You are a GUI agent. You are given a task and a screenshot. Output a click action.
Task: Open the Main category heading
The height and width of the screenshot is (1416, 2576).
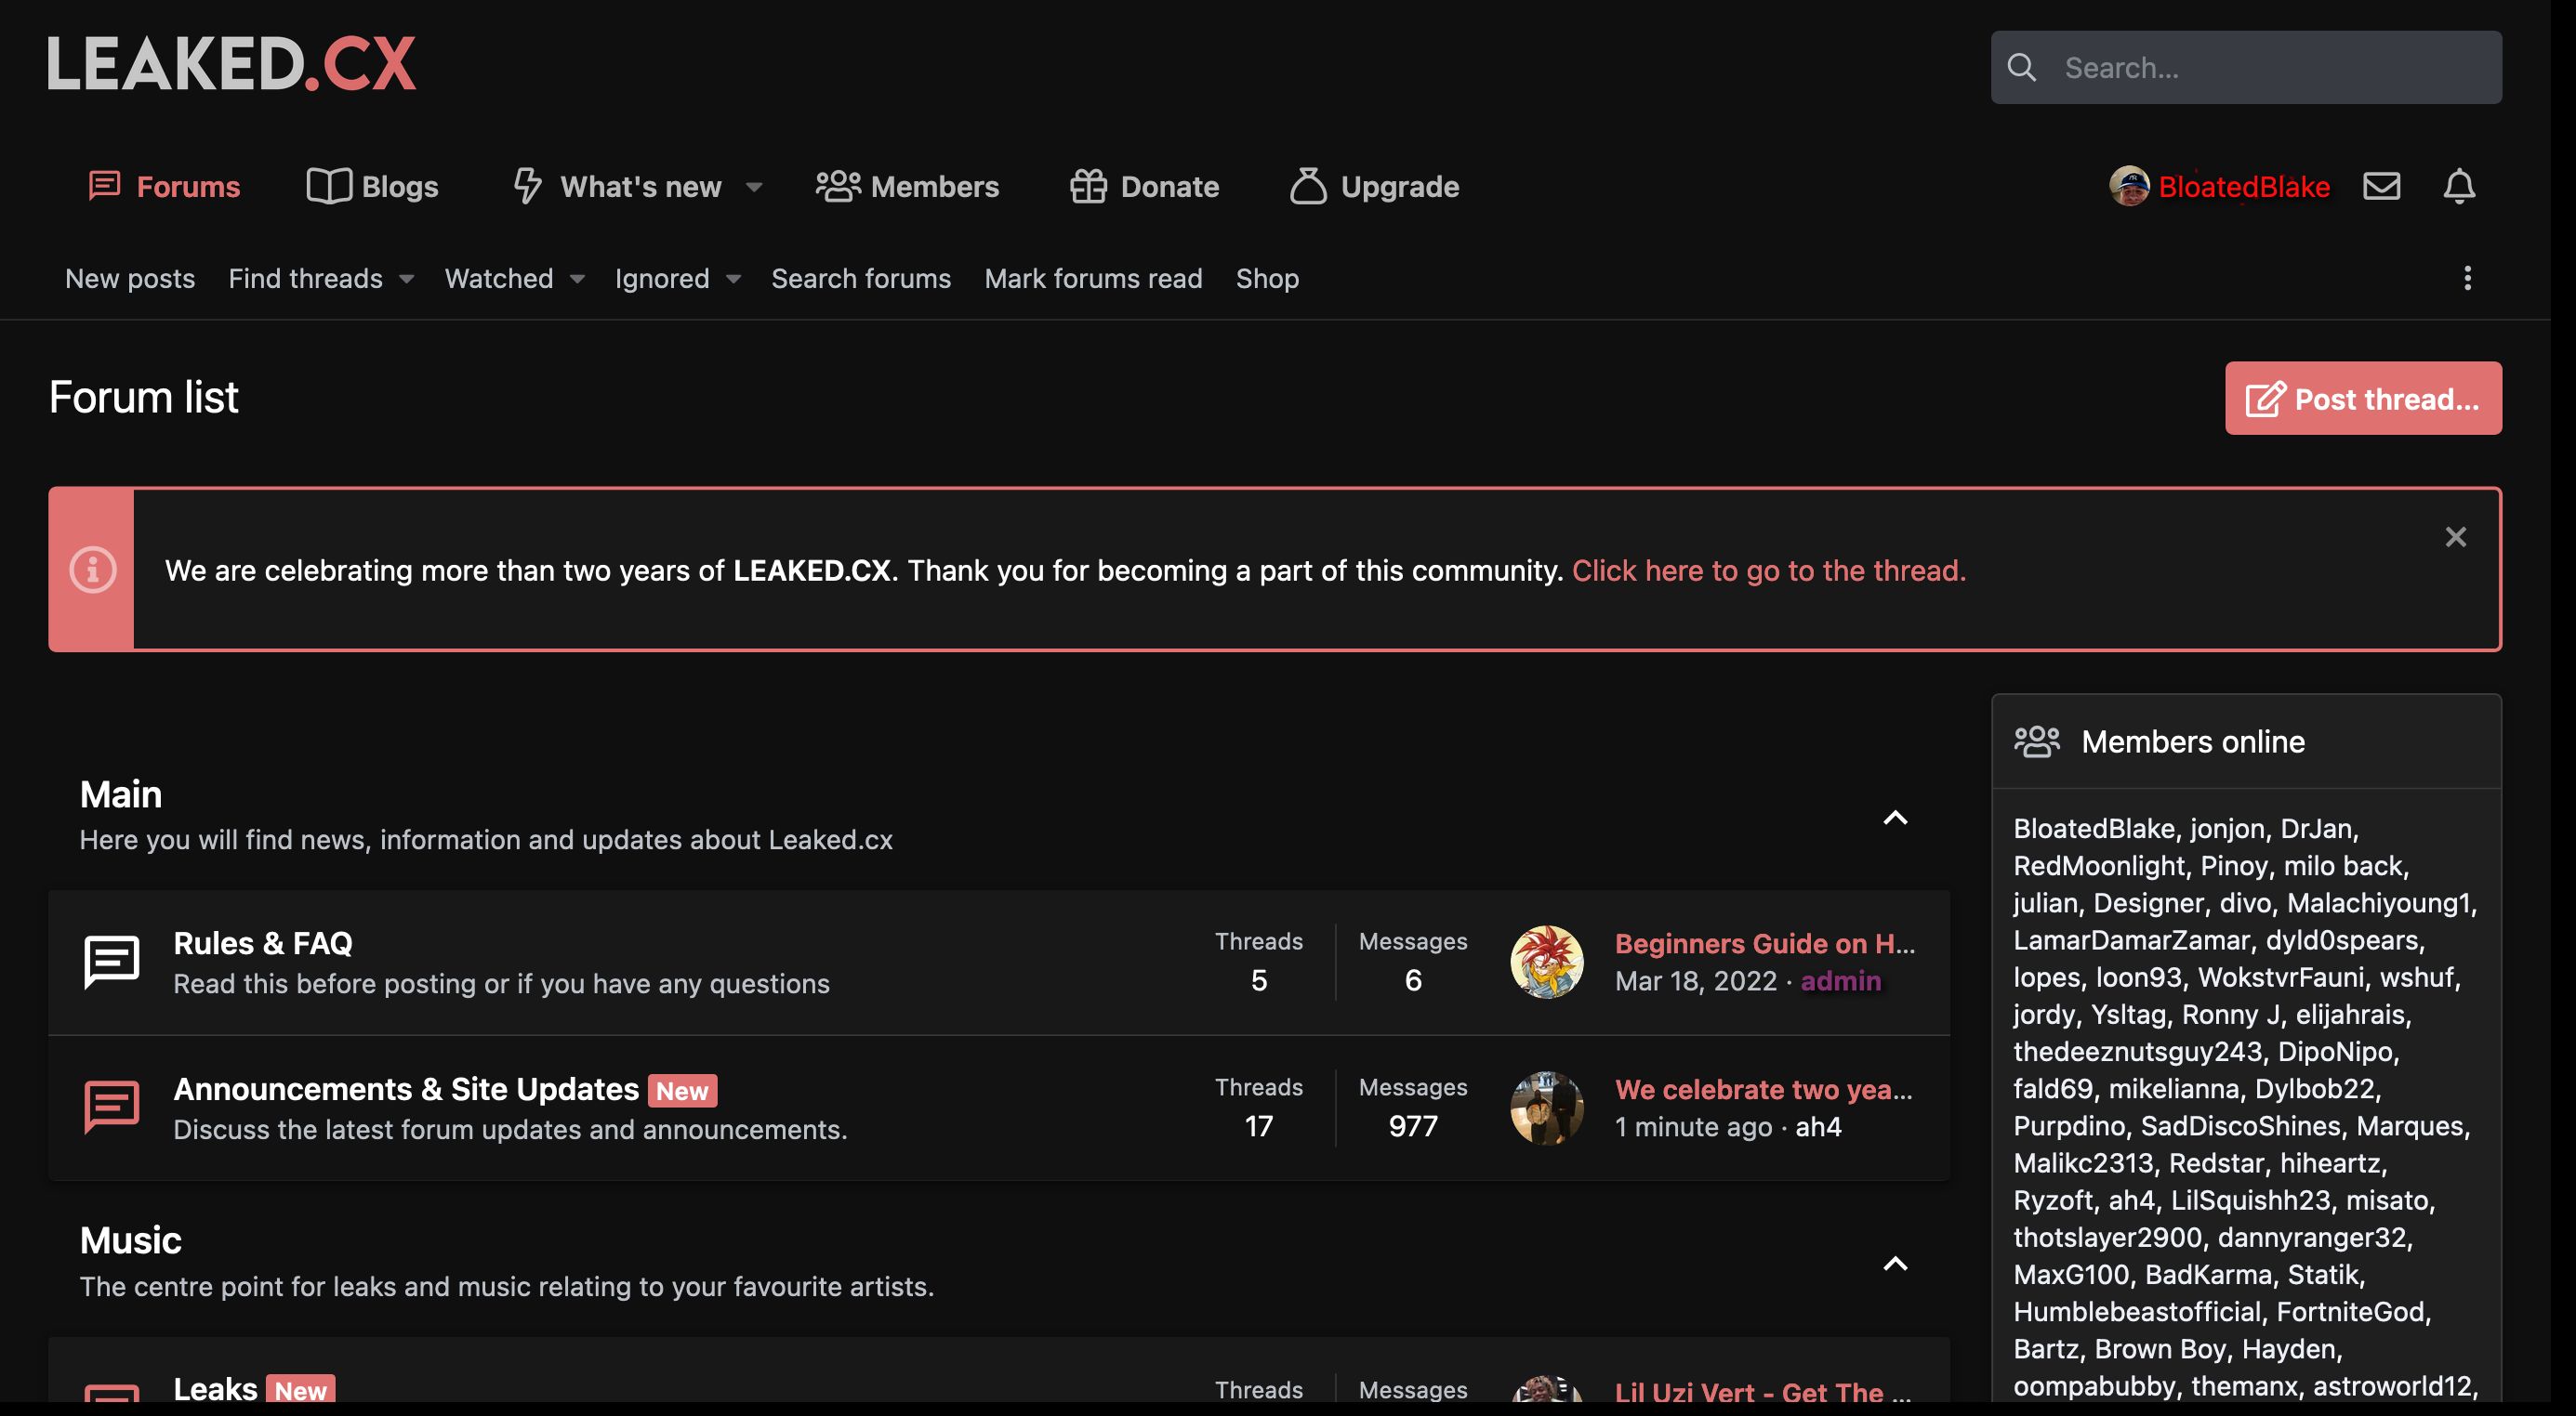120,794
